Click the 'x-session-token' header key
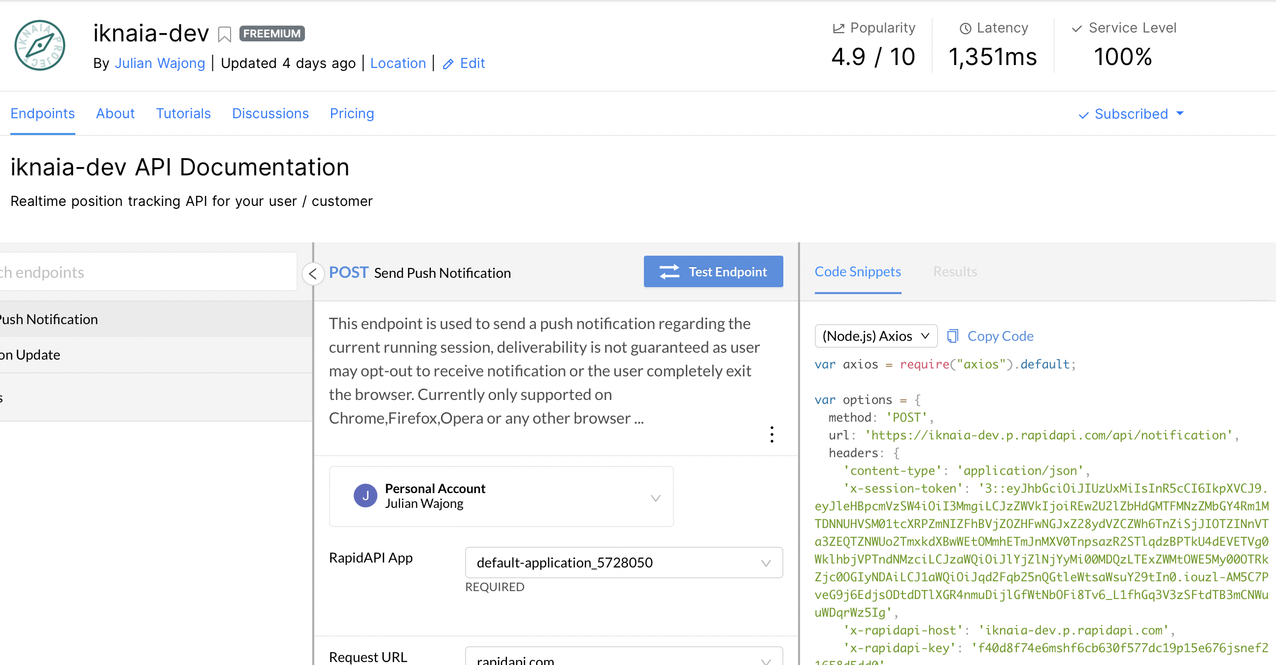Screen dimensions: 1276x665 tap(904, 489)
